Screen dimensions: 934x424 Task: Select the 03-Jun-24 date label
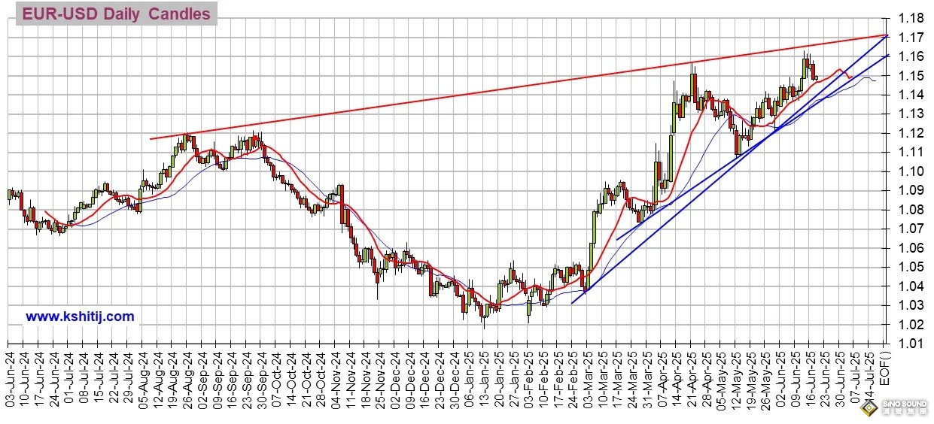(x=10, y=380)
